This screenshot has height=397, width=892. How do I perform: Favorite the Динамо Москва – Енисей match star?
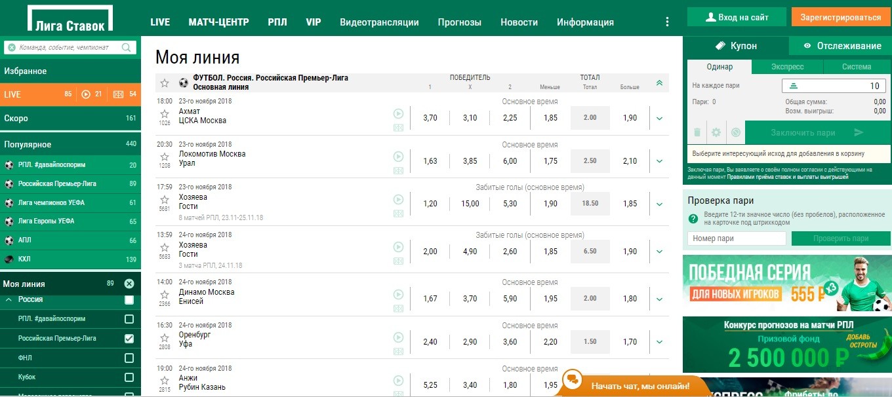[165, 293]
